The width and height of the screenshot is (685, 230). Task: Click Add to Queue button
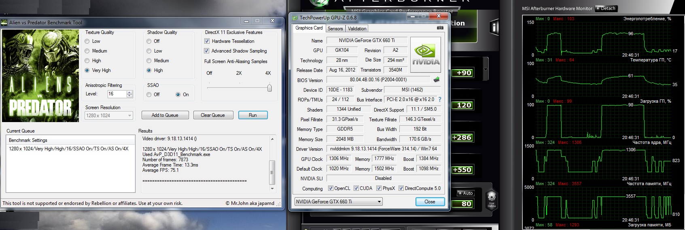click(165, 115)
